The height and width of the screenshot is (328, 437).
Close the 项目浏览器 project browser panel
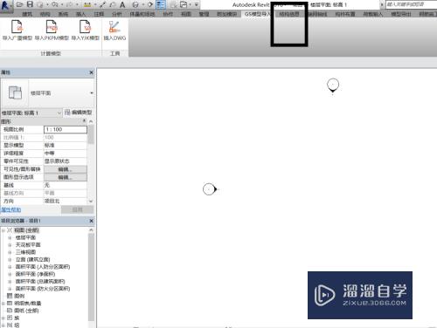[x=91, y=221]
